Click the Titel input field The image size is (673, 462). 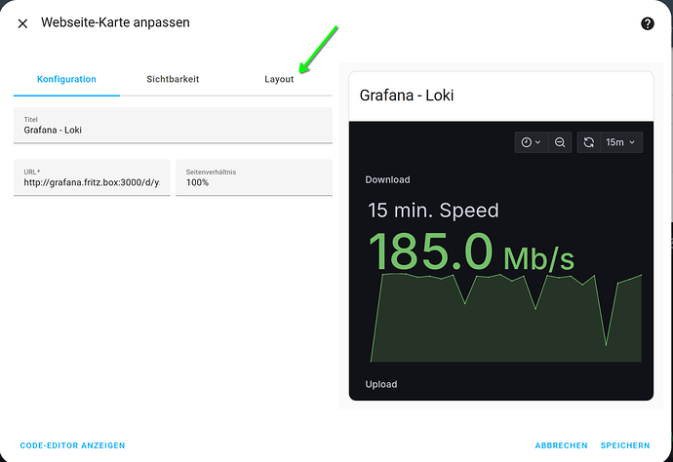(173, 126)
